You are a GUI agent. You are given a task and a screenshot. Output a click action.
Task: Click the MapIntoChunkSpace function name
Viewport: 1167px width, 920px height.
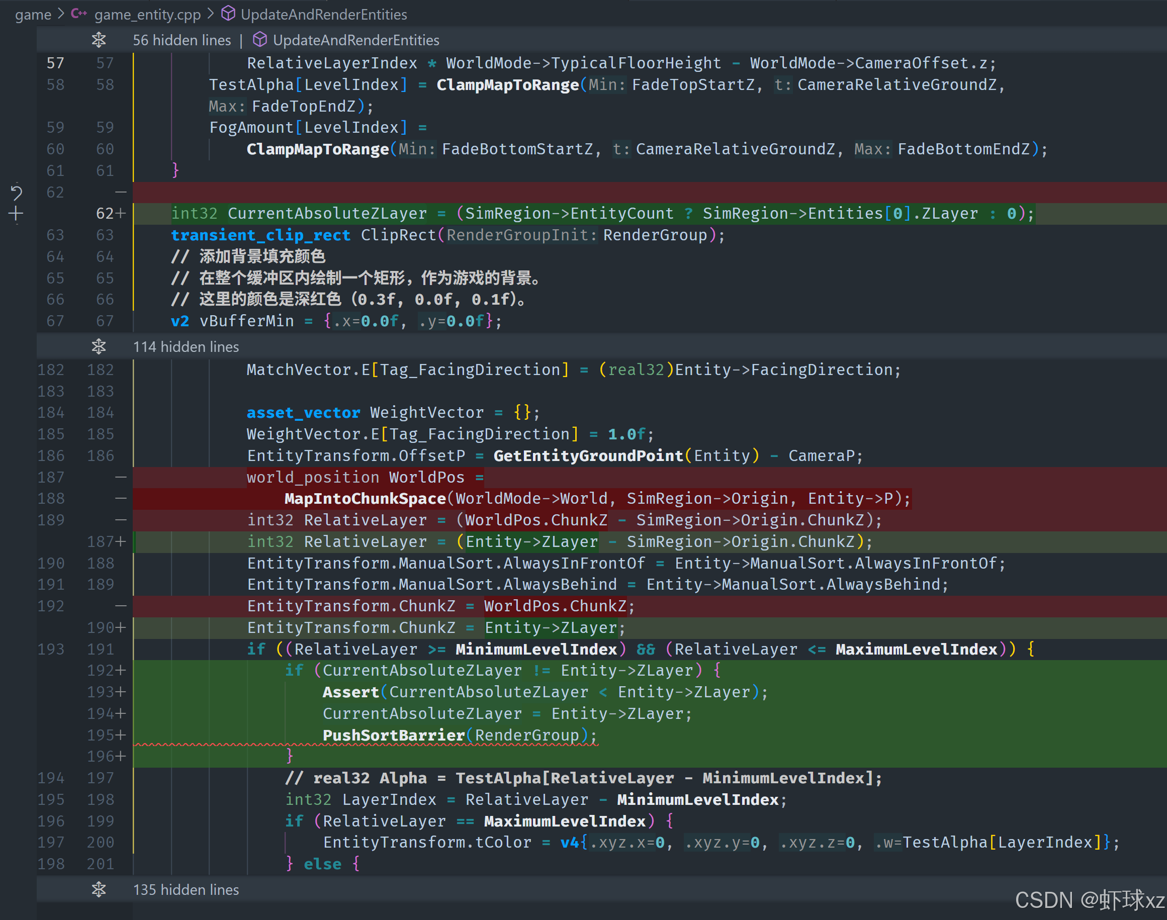(365, 499)
